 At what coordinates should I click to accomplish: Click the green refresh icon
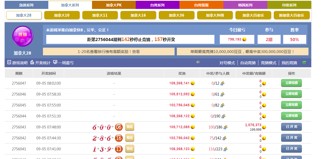304,63
